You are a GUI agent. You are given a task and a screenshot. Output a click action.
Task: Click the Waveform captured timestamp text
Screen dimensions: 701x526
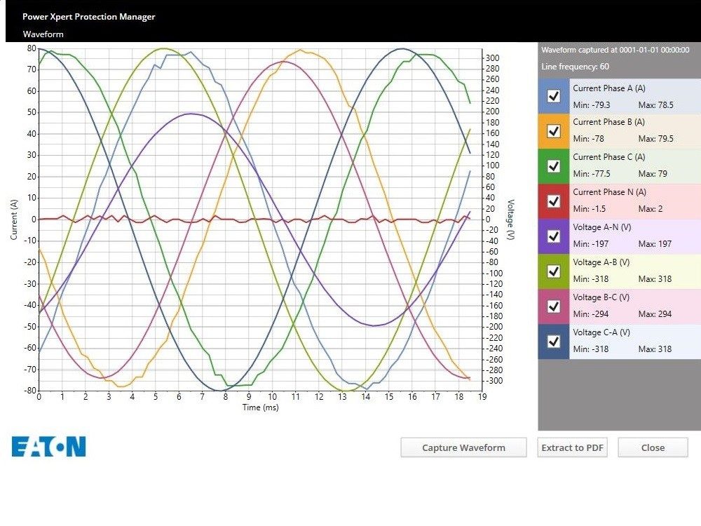pyautogui.click(x=615, y=50)
